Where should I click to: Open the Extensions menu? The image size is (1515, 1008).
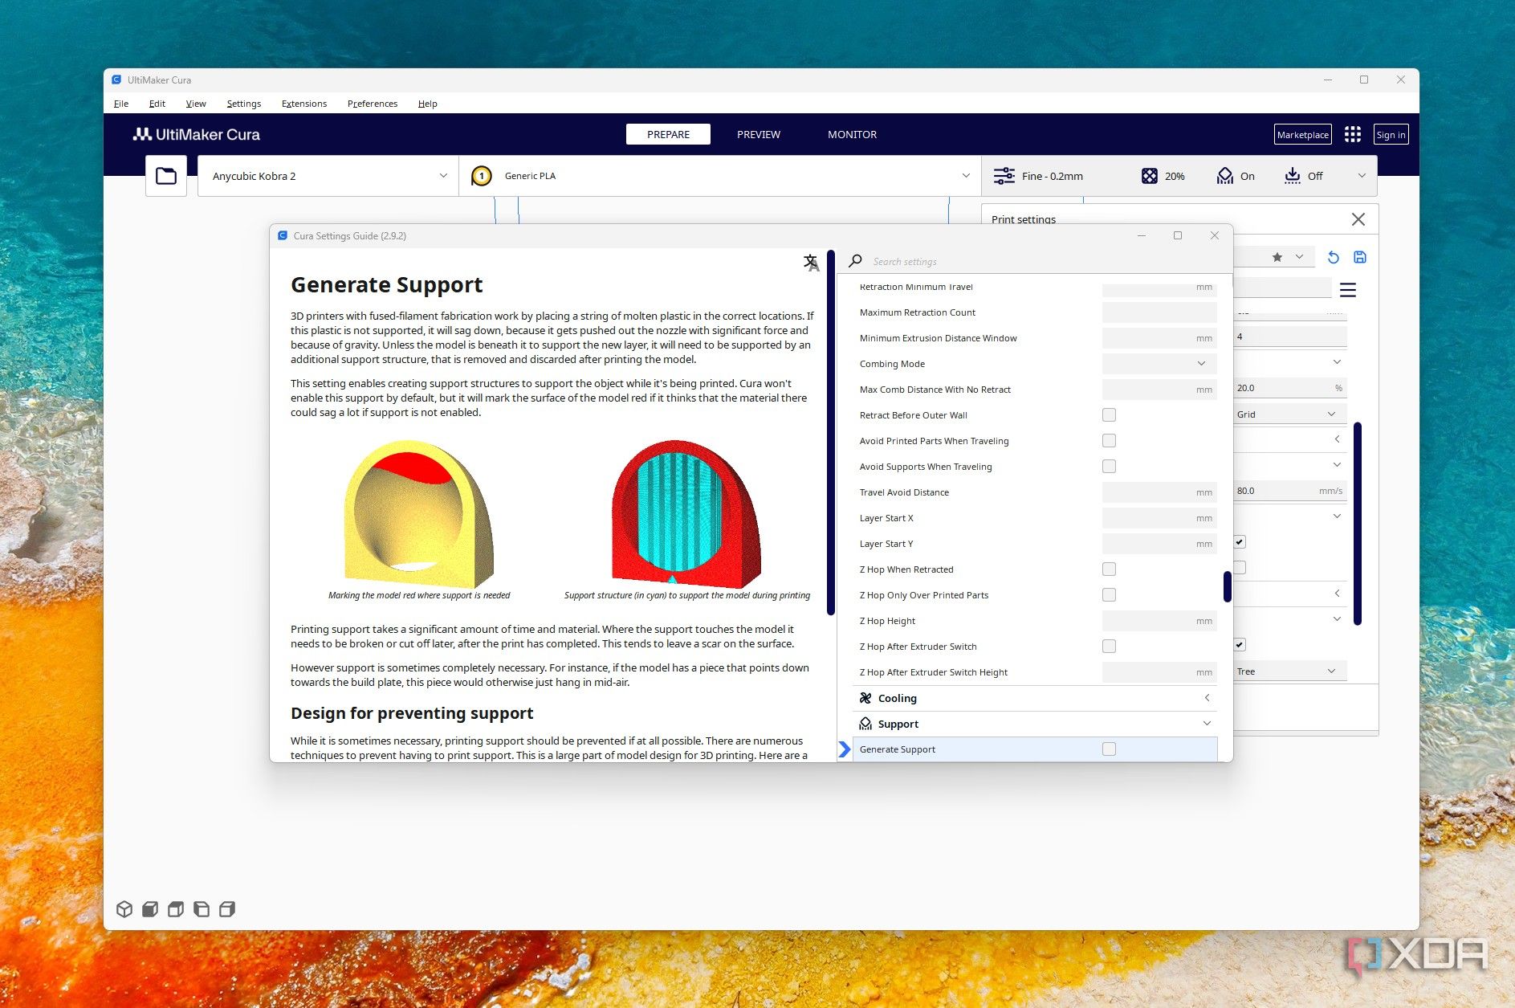click(x=304, y=104)
